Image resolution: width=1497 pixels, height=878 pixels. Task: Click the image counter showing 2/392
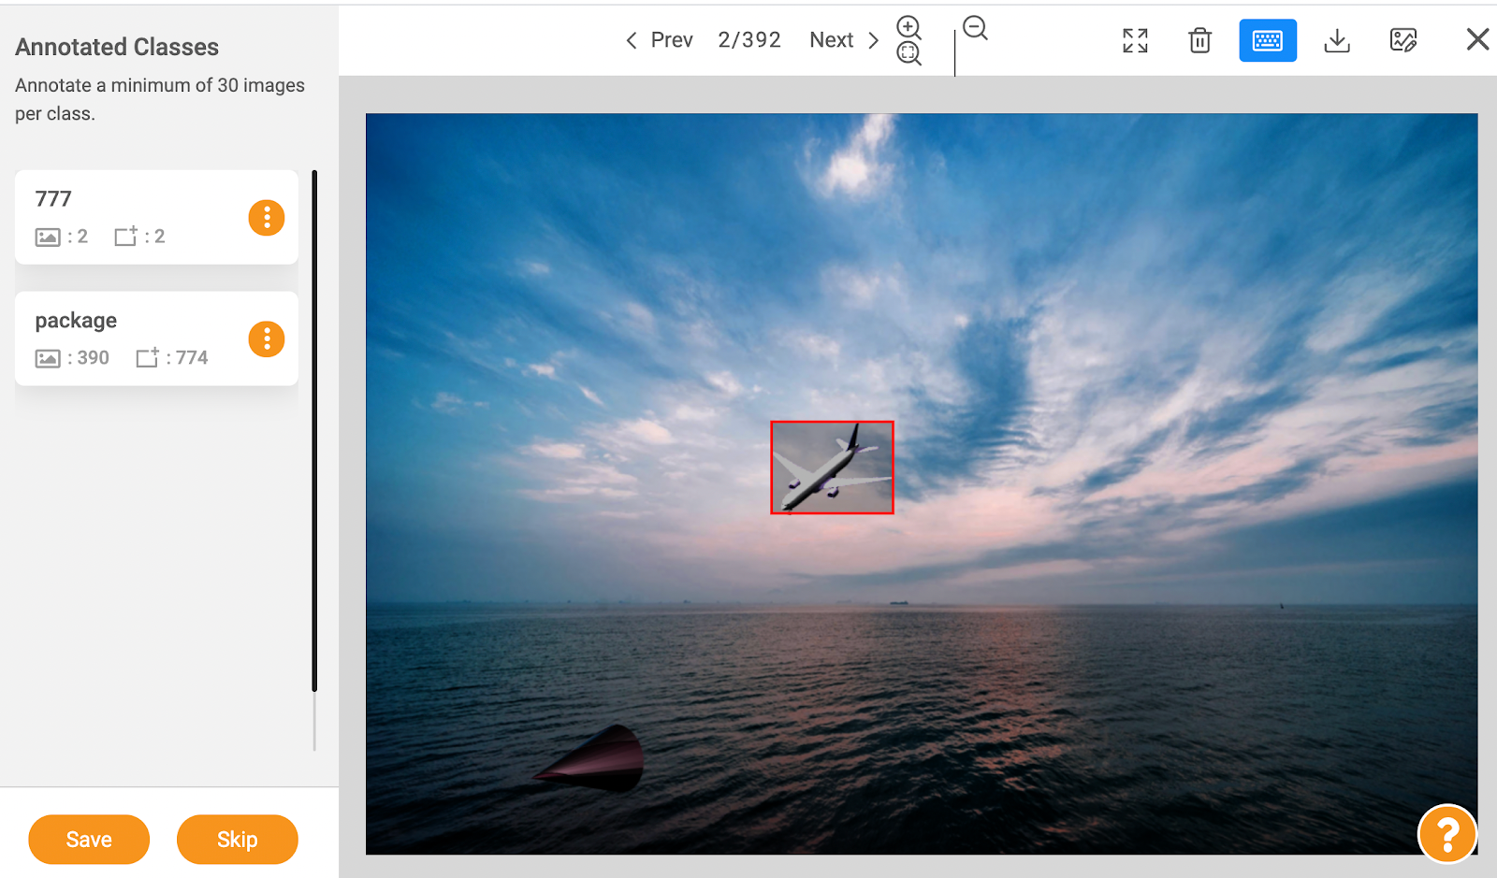click(x=748, y=40)
